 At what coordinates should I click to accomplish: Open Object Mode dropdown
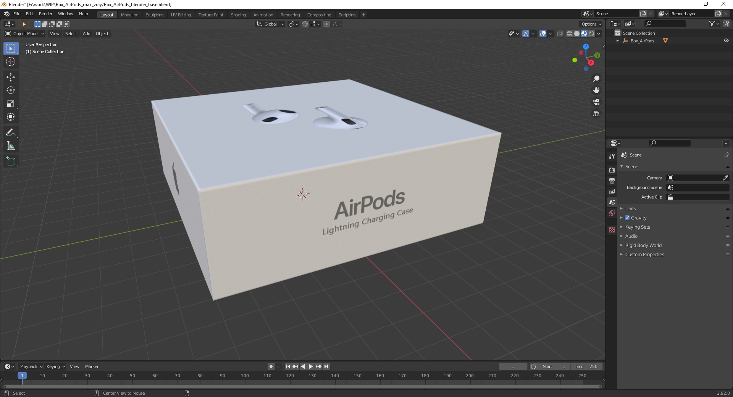(25, 34)
